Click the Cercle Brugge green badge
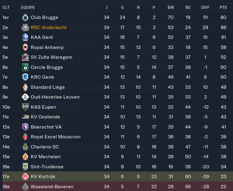The image size is (233, 191). point(25,67)
